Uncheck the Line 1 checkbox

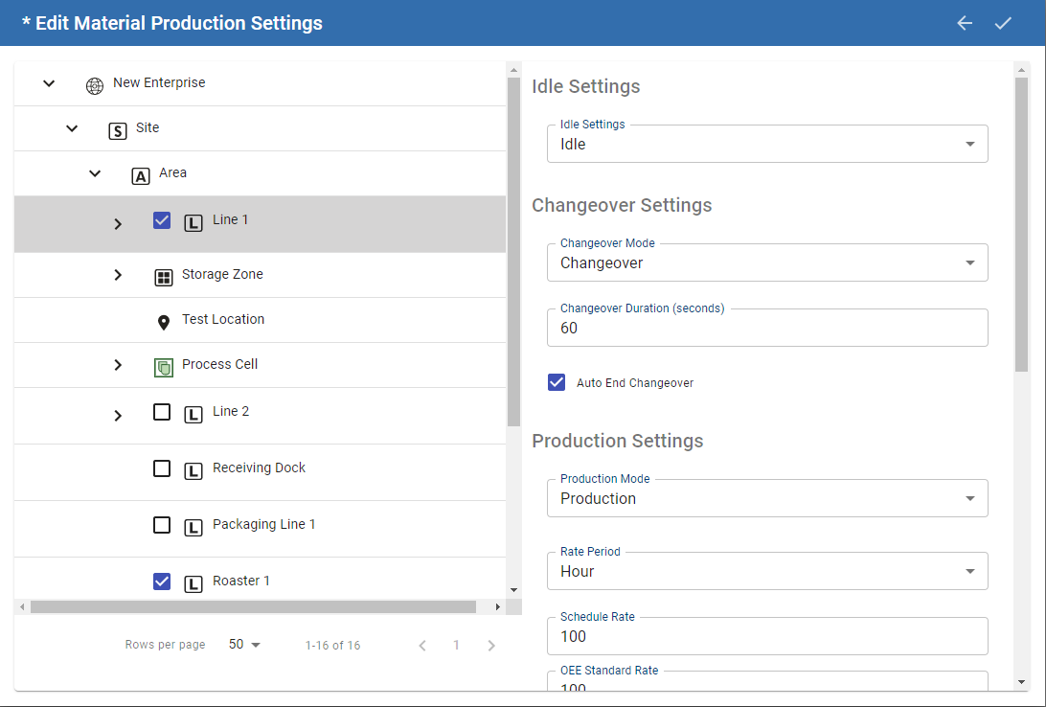(162, 220)
